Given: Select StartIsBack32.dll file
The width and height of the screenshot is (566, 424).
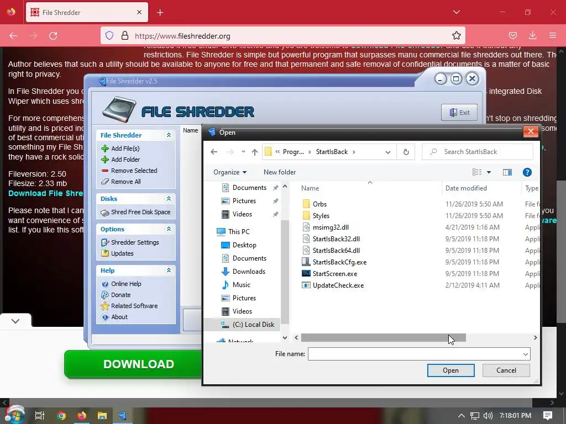Looking at the screenshot, I should coord(331,239).
